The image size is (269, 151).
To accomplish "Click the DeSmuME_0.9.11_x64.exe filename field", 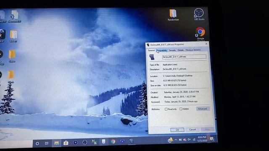I will 184,57.
